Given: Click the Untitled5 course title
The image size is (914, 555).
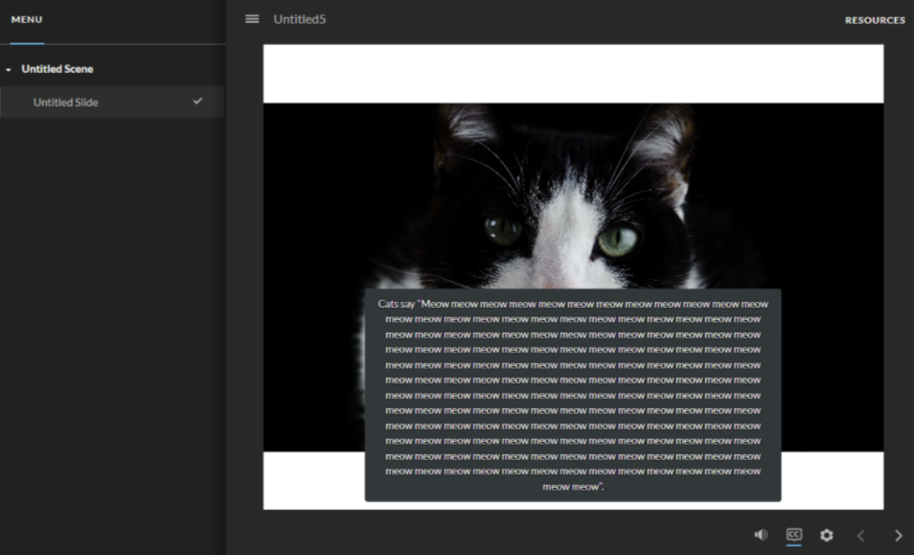Looking at the screenshot, I should click(299, 19).
